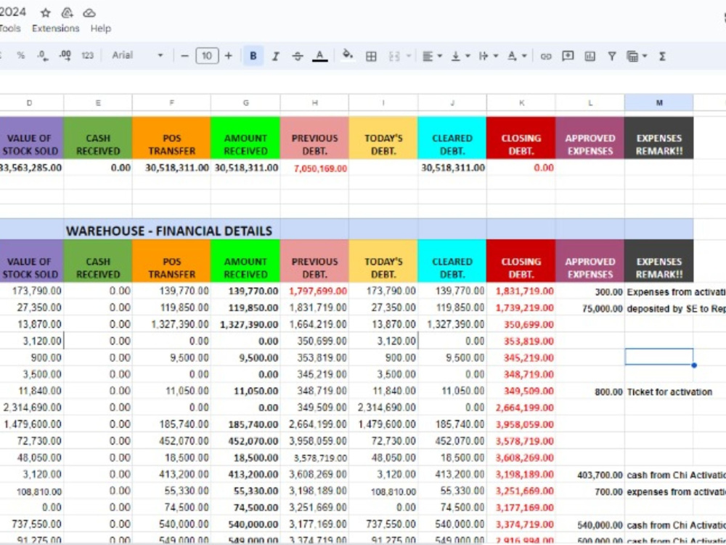
Task: Click warehouse POS TRANSFER header cell
Action: click(171, 262)
